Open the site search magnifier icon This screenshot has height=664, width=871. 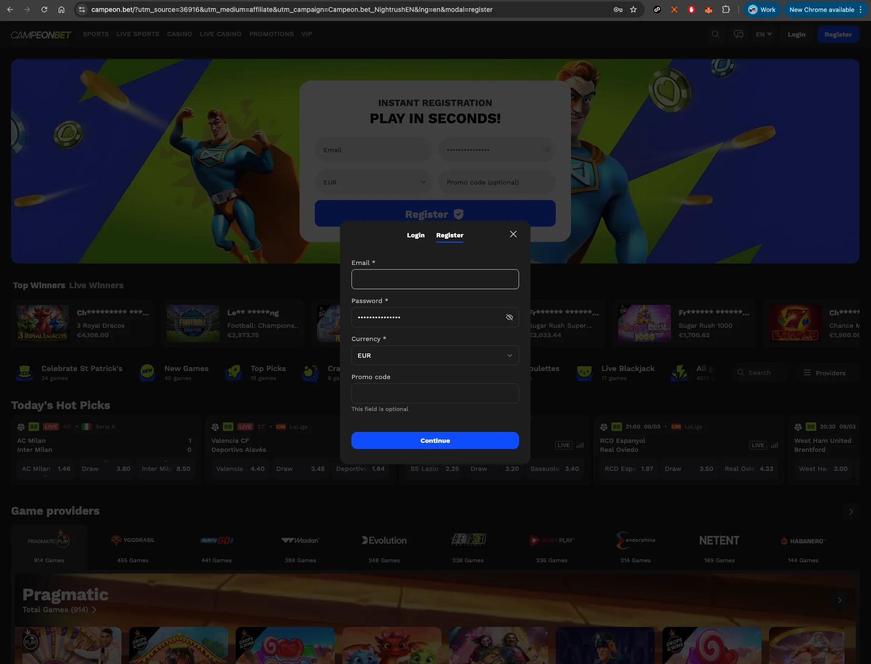coord(715,34)
